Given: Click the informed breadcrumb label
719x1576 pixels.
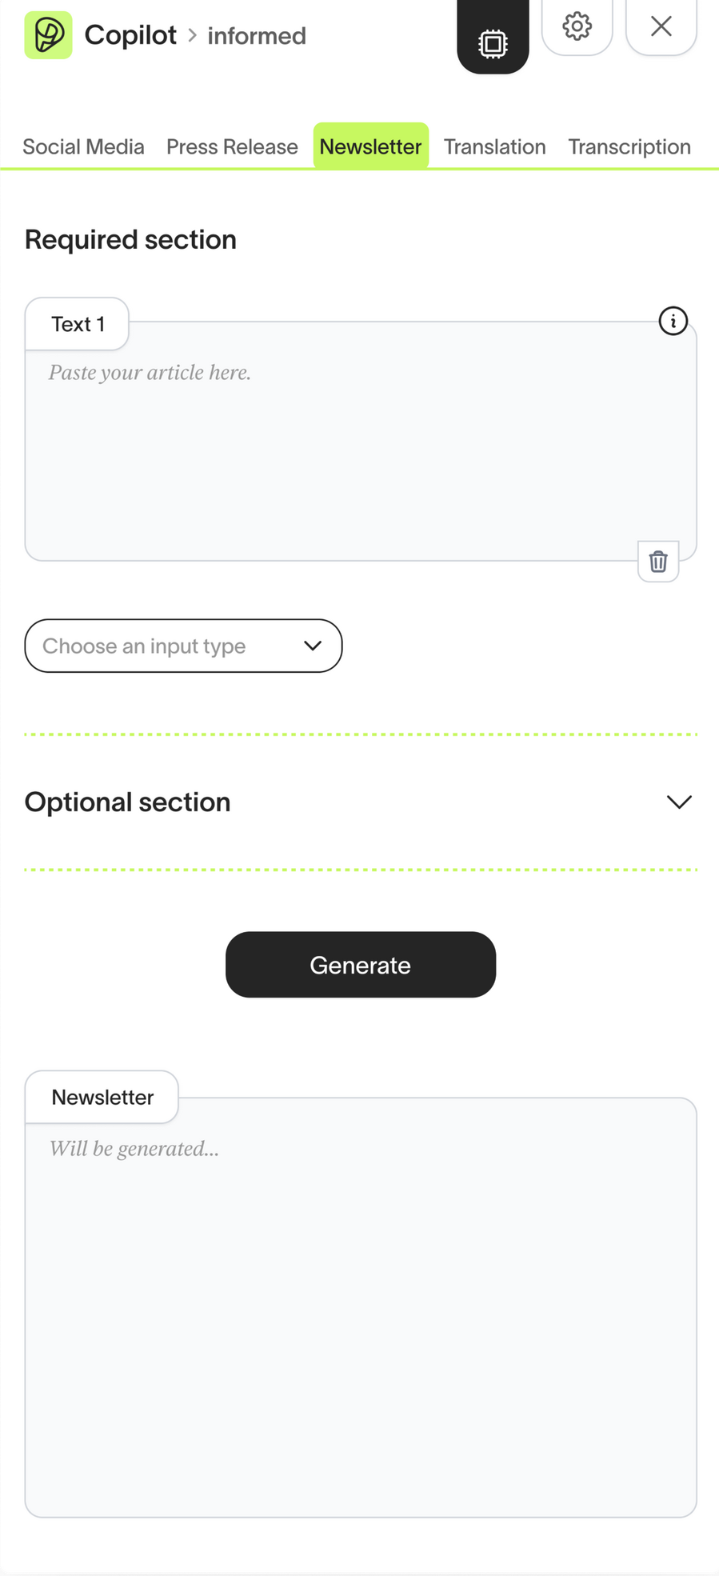Looking at the screenshot, I should point(257,36).
